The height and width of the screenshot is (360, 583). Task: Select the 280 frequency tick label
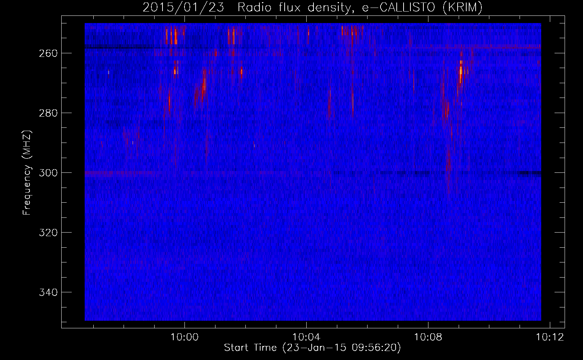[x=48, y=113]
